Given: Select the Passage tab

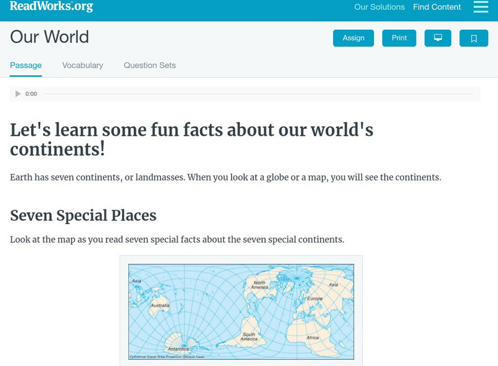Looking at the screenshot, I should click(x=24, y=65).
